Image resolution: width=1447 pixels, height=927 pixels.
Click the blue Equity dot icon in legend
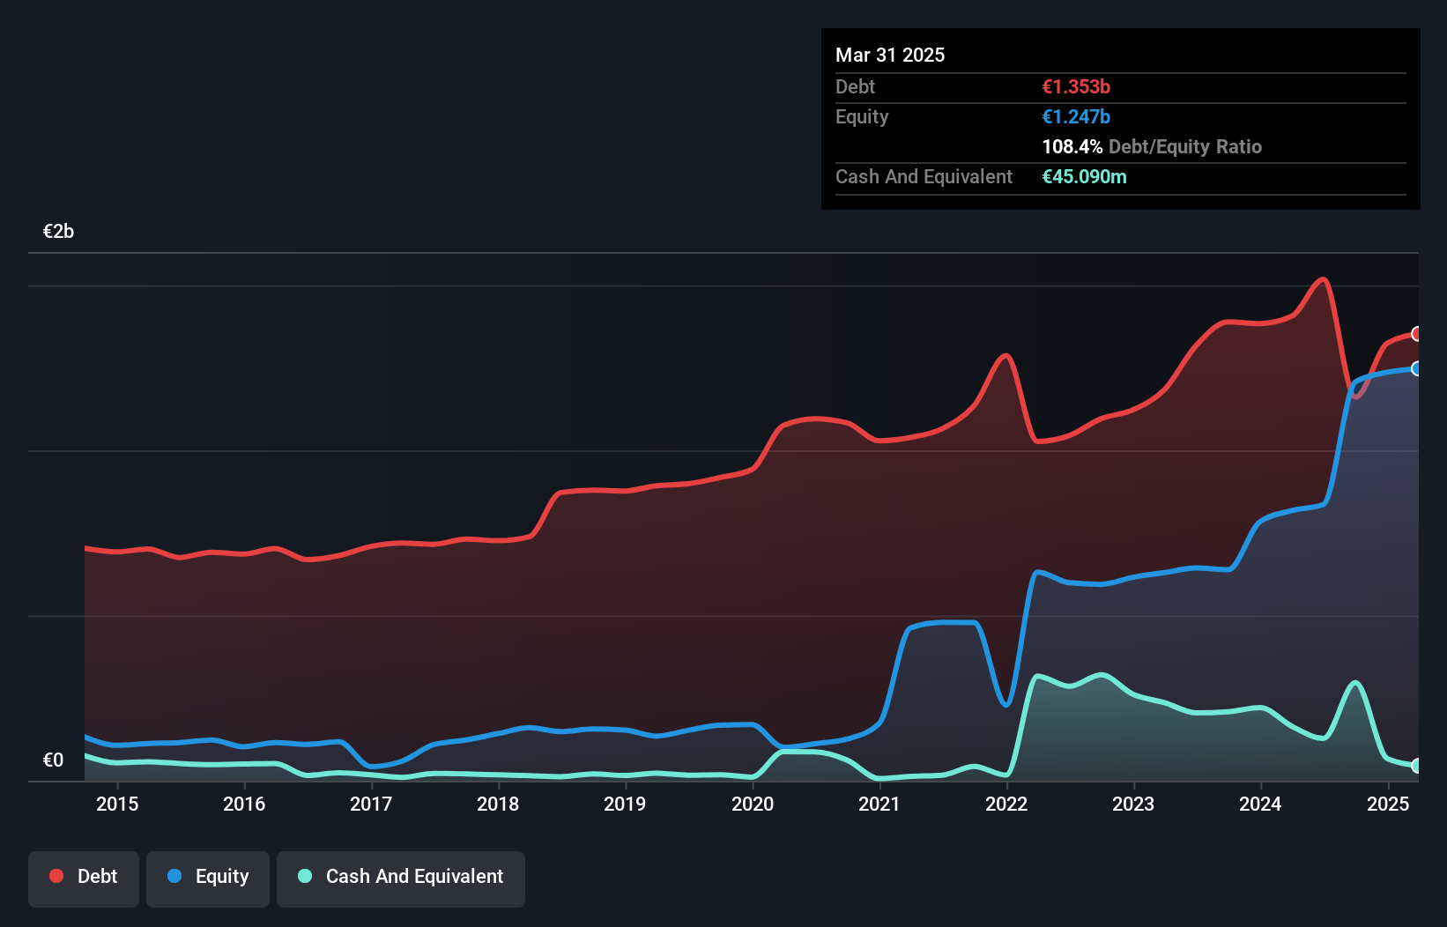[173, 876]
